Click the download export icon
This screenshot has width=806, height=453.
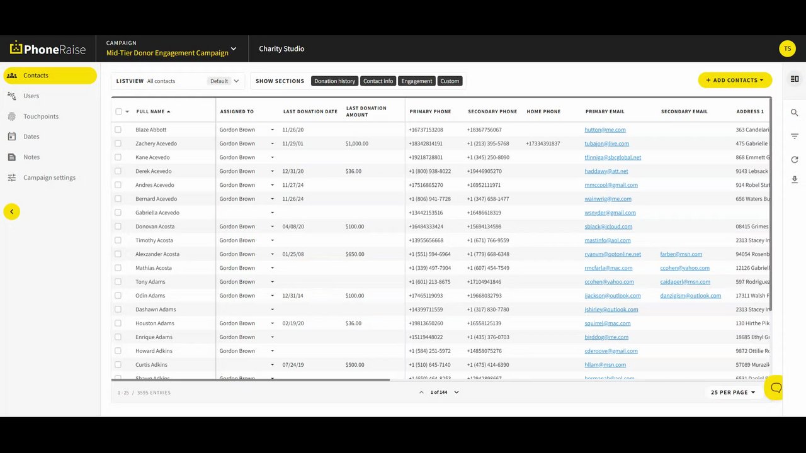tap(795, 180)
